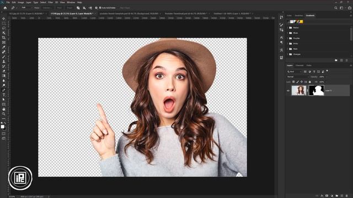Select the Crop tool
The image size is (353, 198).
click(x=4, y=37)
